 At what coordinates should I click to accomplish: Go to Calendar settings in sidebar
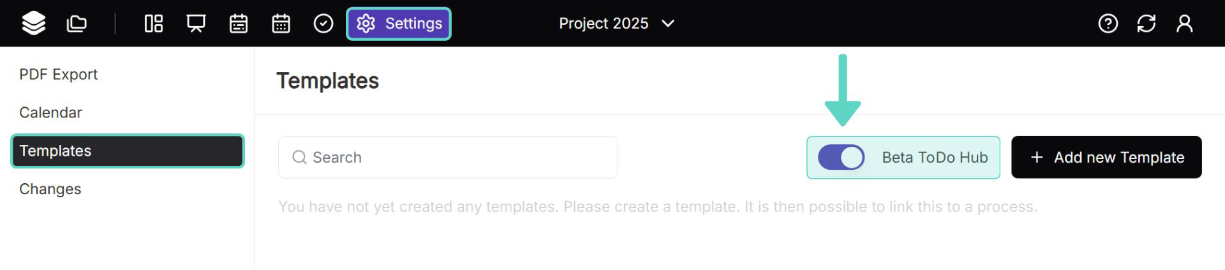[50, 113]
